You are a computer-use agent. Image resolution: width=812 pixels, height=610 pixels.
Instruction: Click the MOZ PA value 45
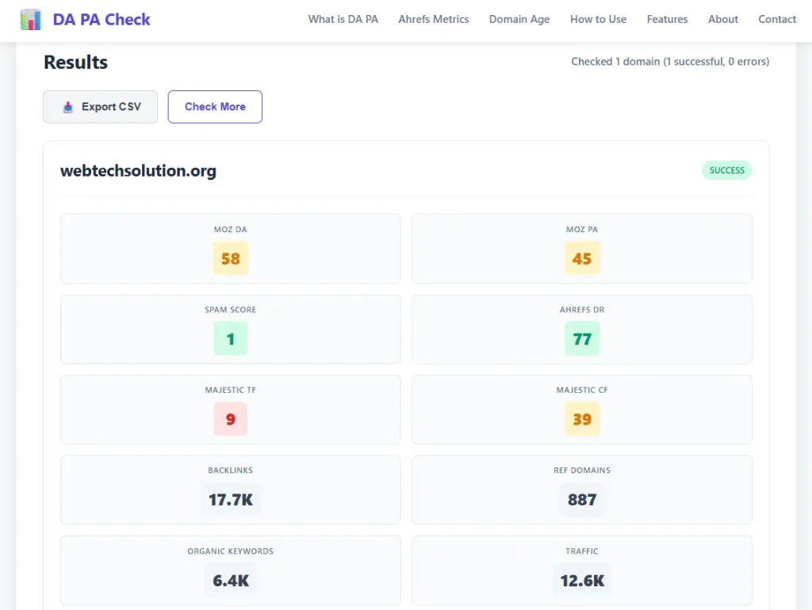click(x=582, y=258)
